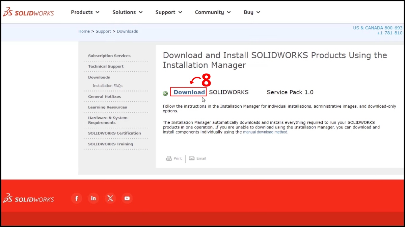
Task: Go to Home in the breadcrumb
Action: pyautogui.click(x=84, y=31)
